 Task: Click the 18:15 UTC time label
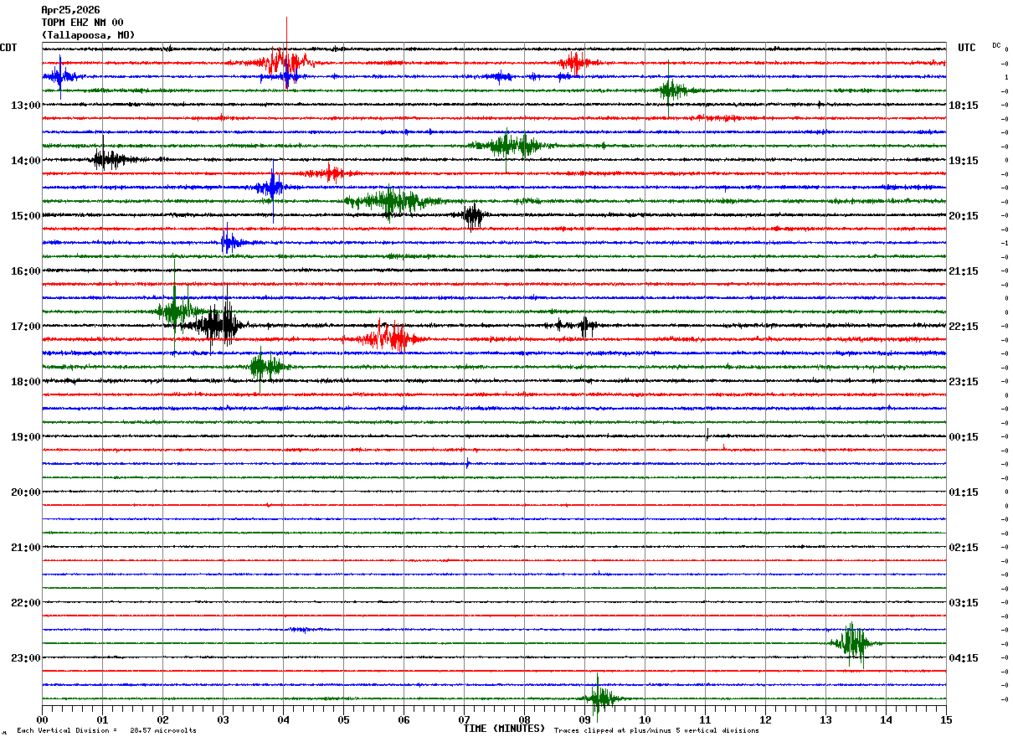coord(964,106)
